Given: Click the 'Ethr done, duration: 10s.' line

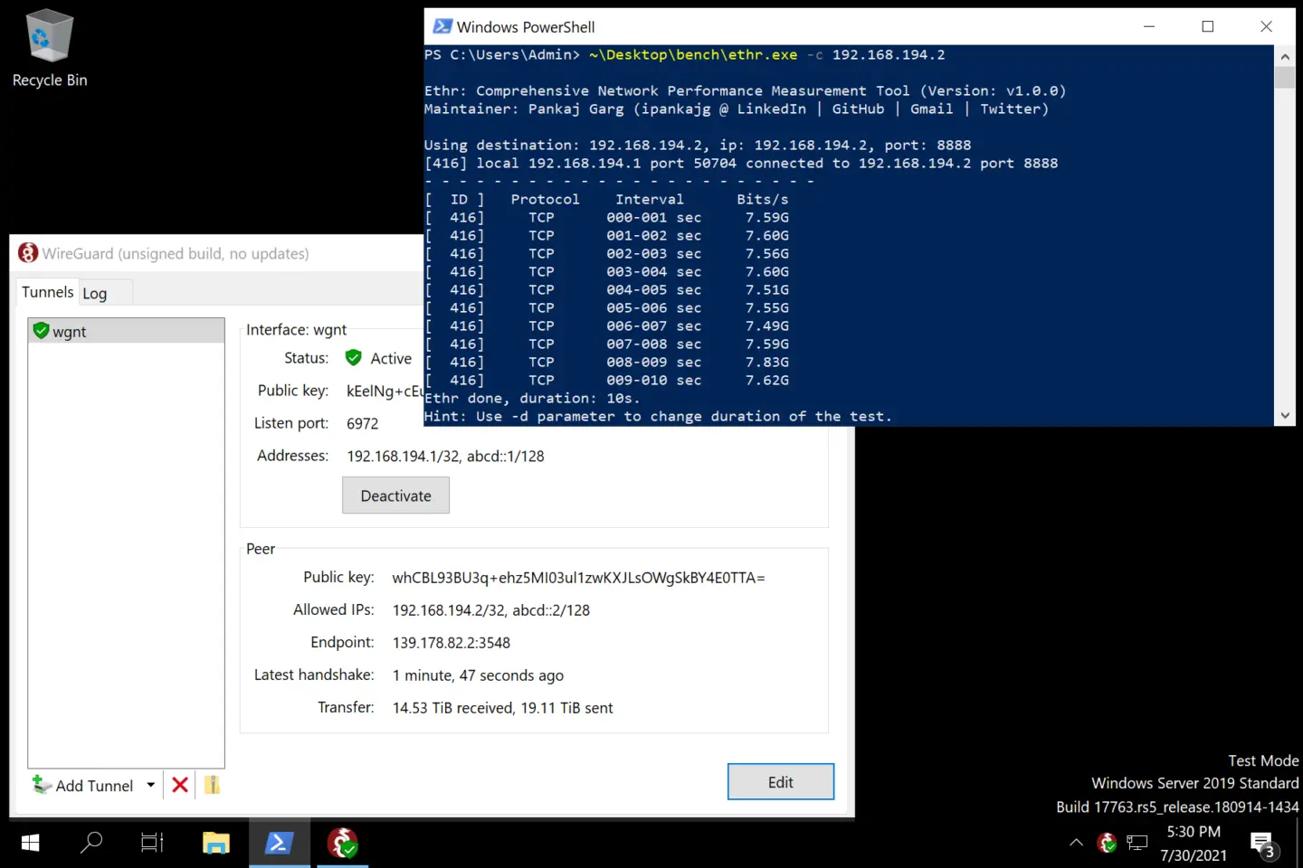Looking at the screenshot, I should pyautogui.click(x=532, y=398).
